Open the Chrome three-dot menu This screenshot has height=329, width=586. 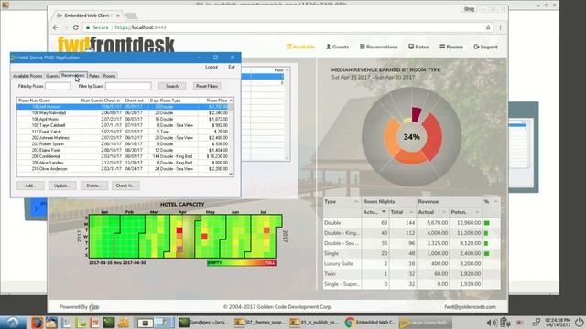(501, 27)
